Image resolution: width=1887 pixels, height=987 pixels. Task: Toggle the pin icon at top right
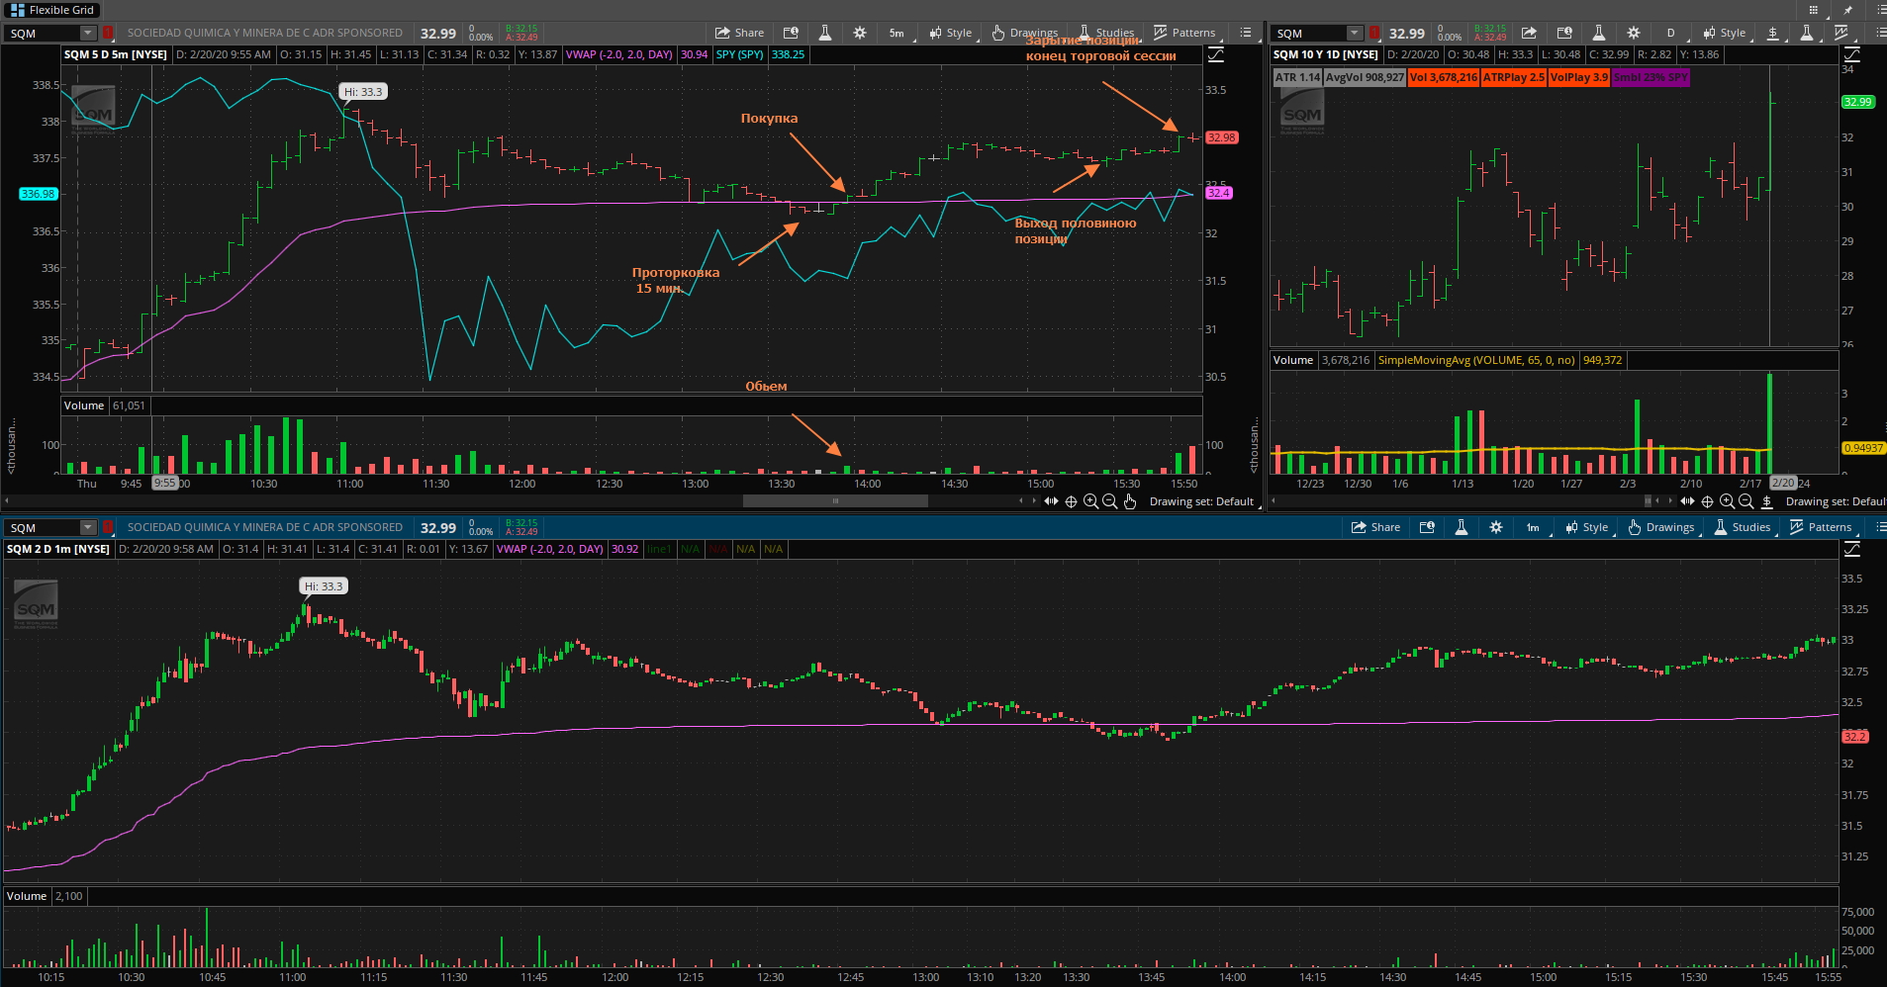1847,10
